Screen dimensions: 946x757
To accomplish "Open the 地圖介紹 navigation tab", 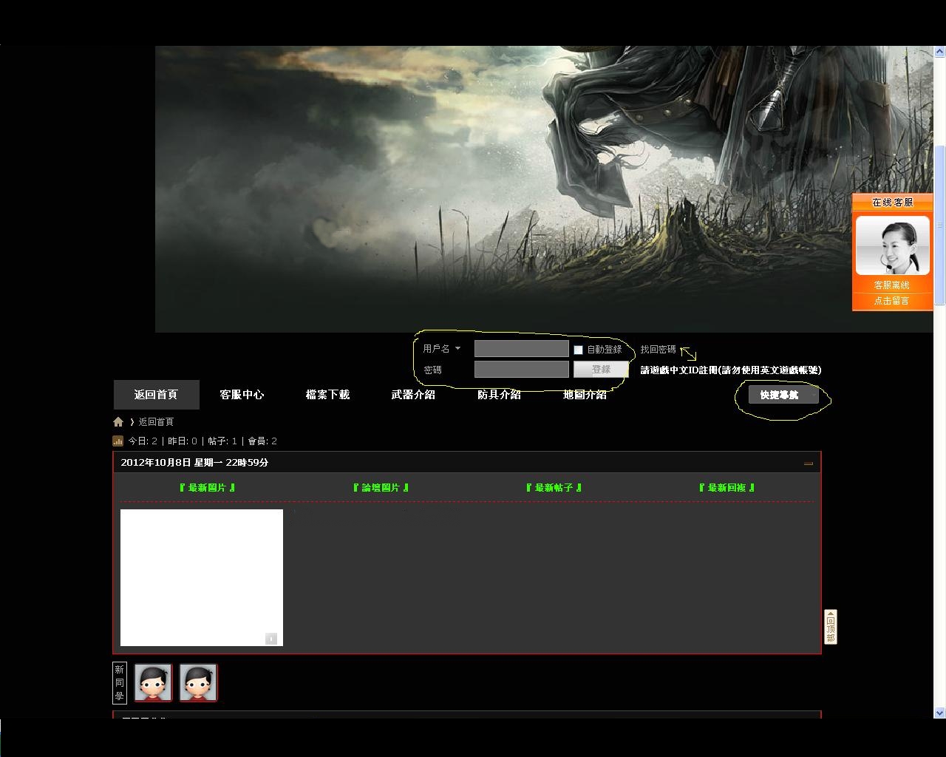I will click(585, 395).
